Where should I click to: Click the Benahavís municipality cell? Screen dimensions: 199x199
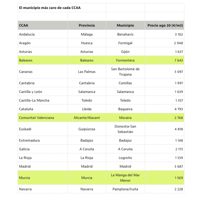coord(125,34)
